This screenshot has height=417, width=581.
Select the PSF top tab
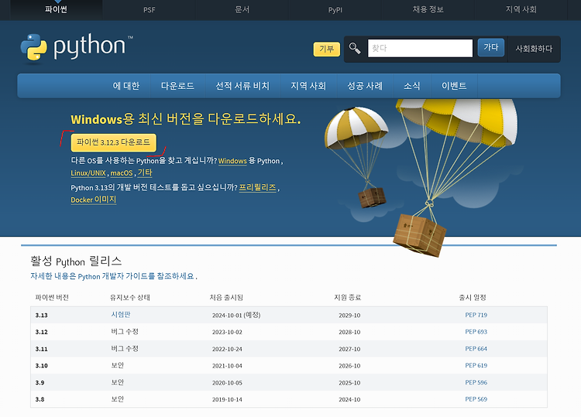click(x=149, y=9)
